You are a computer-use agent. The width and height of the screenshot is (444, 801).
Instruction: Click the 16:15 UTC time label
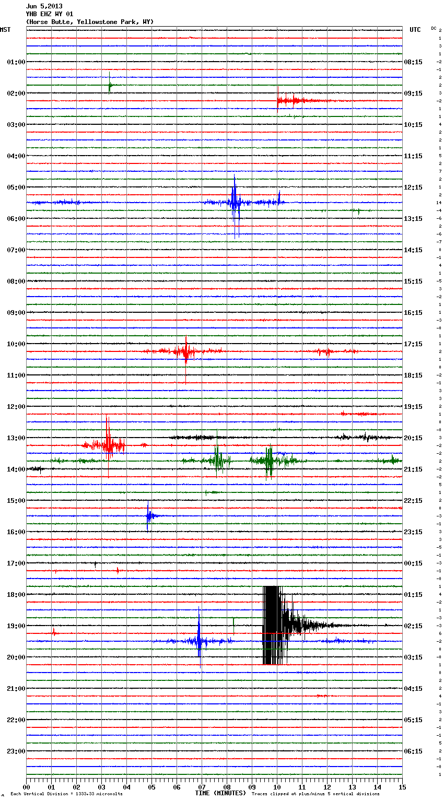[x=413, y=313]
